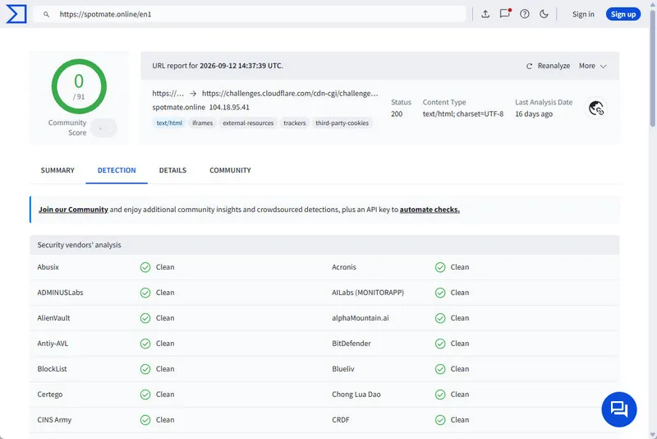
Task: Click the AlienVault clean checkmark icon
Action: (145, 318)
